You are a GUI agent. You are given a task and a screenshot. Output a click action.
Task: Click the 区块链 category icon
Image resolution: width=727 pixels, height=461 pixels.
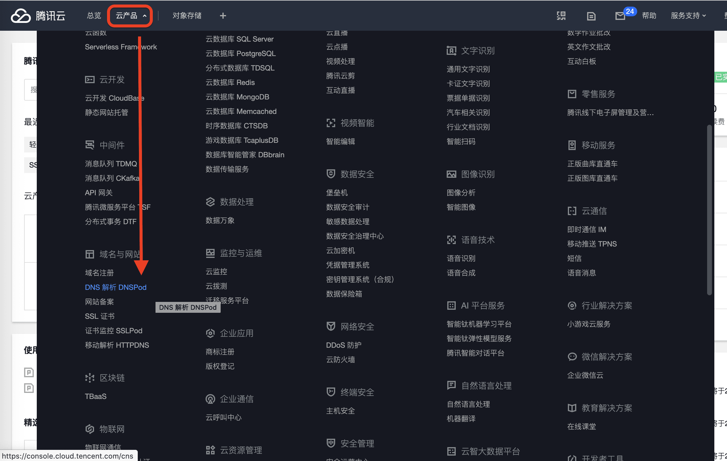(x=90, y=378)
